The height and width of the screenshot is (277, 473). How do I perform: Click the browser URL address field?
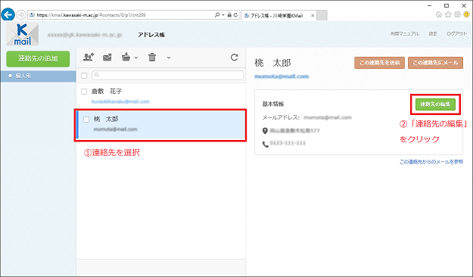[x=122, y=15]
